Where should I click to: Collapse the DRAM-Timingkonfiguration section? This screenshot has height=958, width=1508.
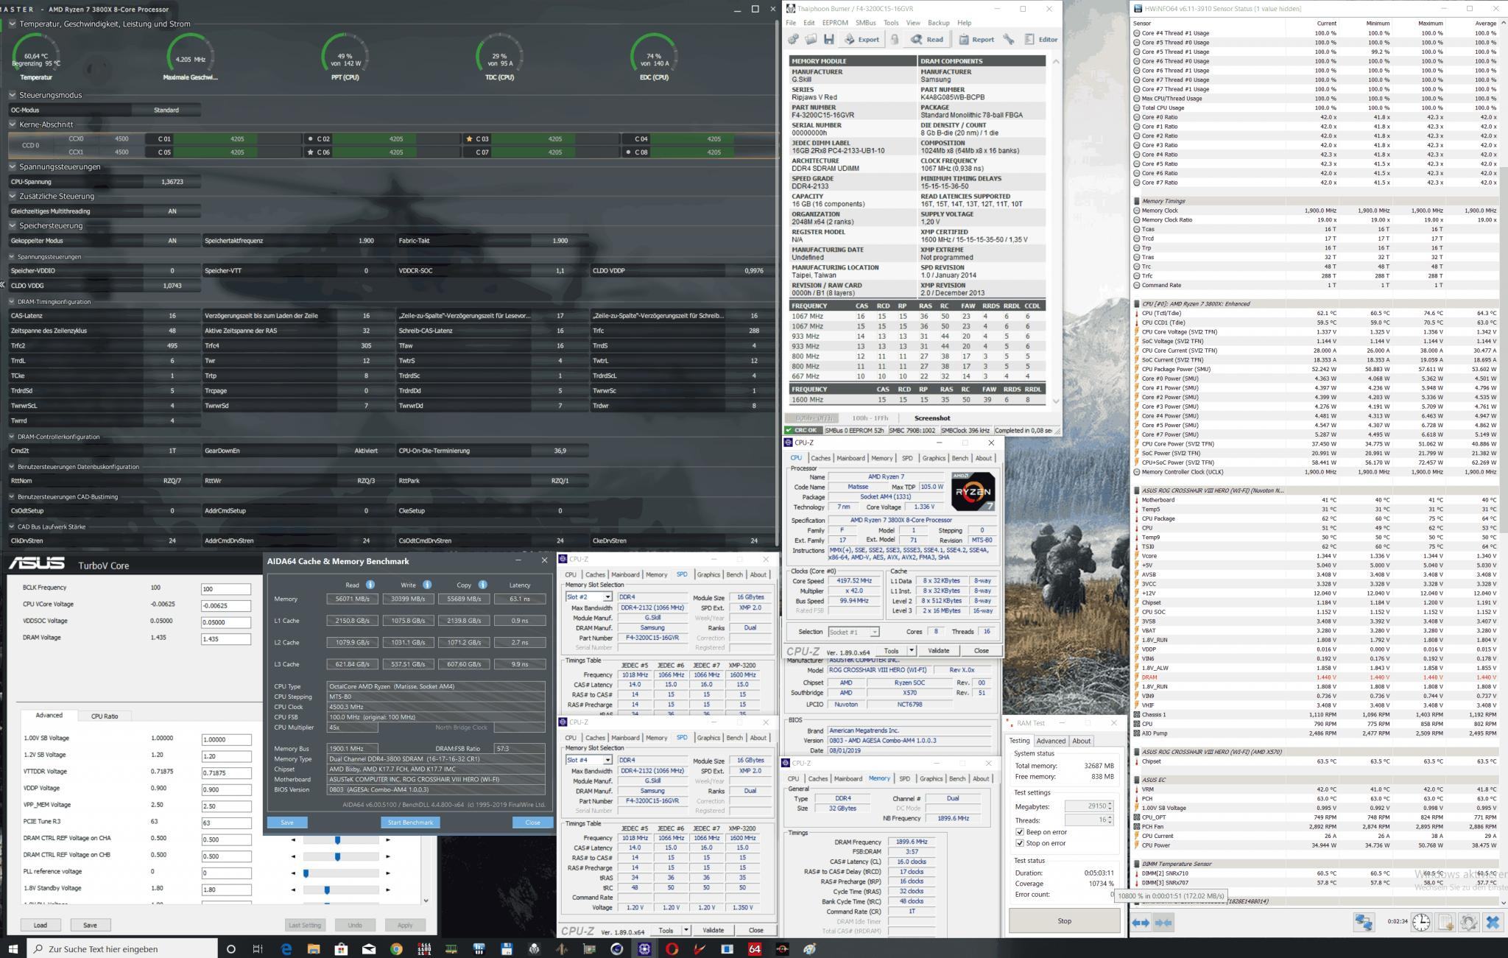pyautogui.click(x=13, y=302)
